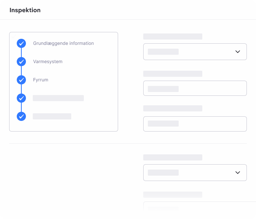
Task: Expand the first dropdown using its chevron
Action: click(x=238, y=52)
